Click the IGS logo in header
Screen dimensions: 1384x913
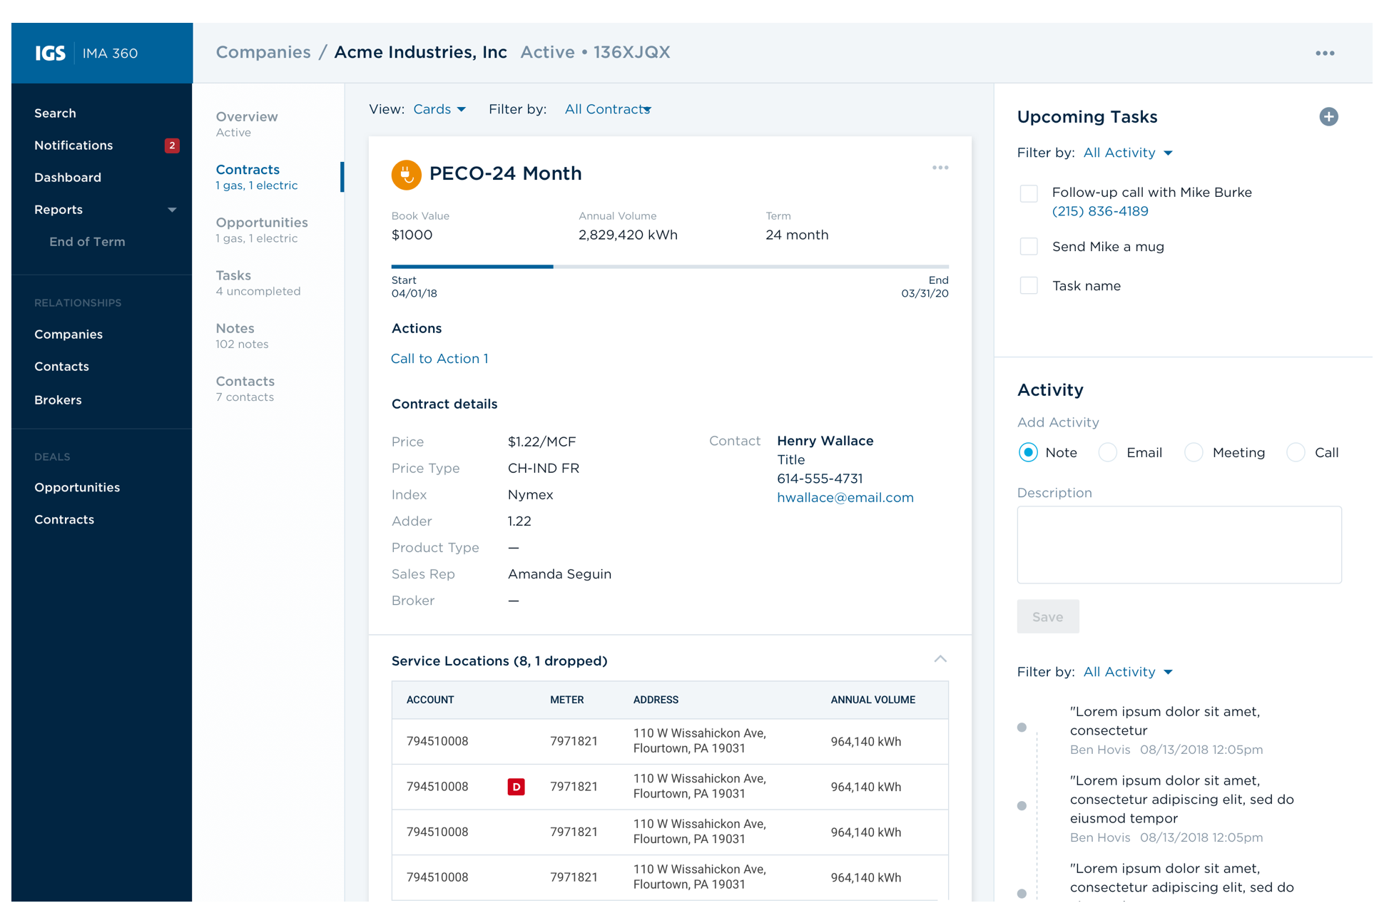(51, 53)
